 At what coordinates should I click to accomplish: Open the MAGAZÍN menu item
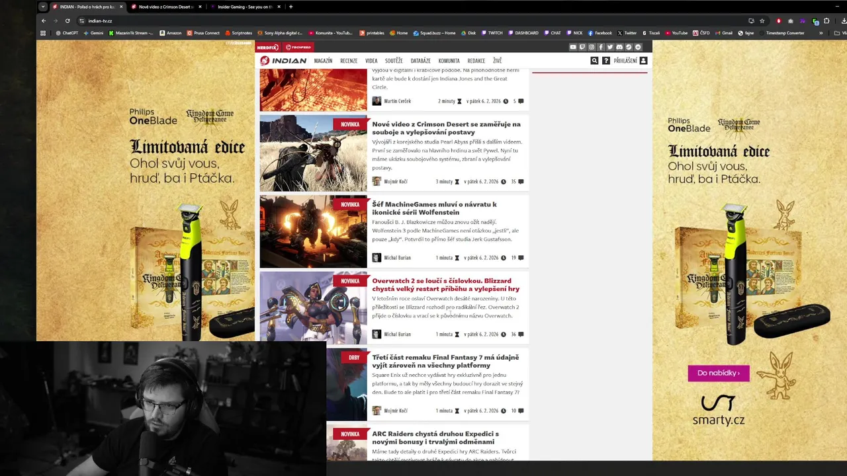coord(323,61)
